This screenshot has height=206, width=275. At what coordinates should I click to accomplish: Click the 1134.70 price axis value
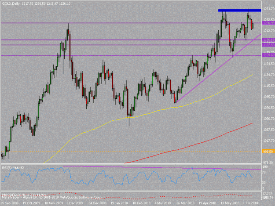268,75
